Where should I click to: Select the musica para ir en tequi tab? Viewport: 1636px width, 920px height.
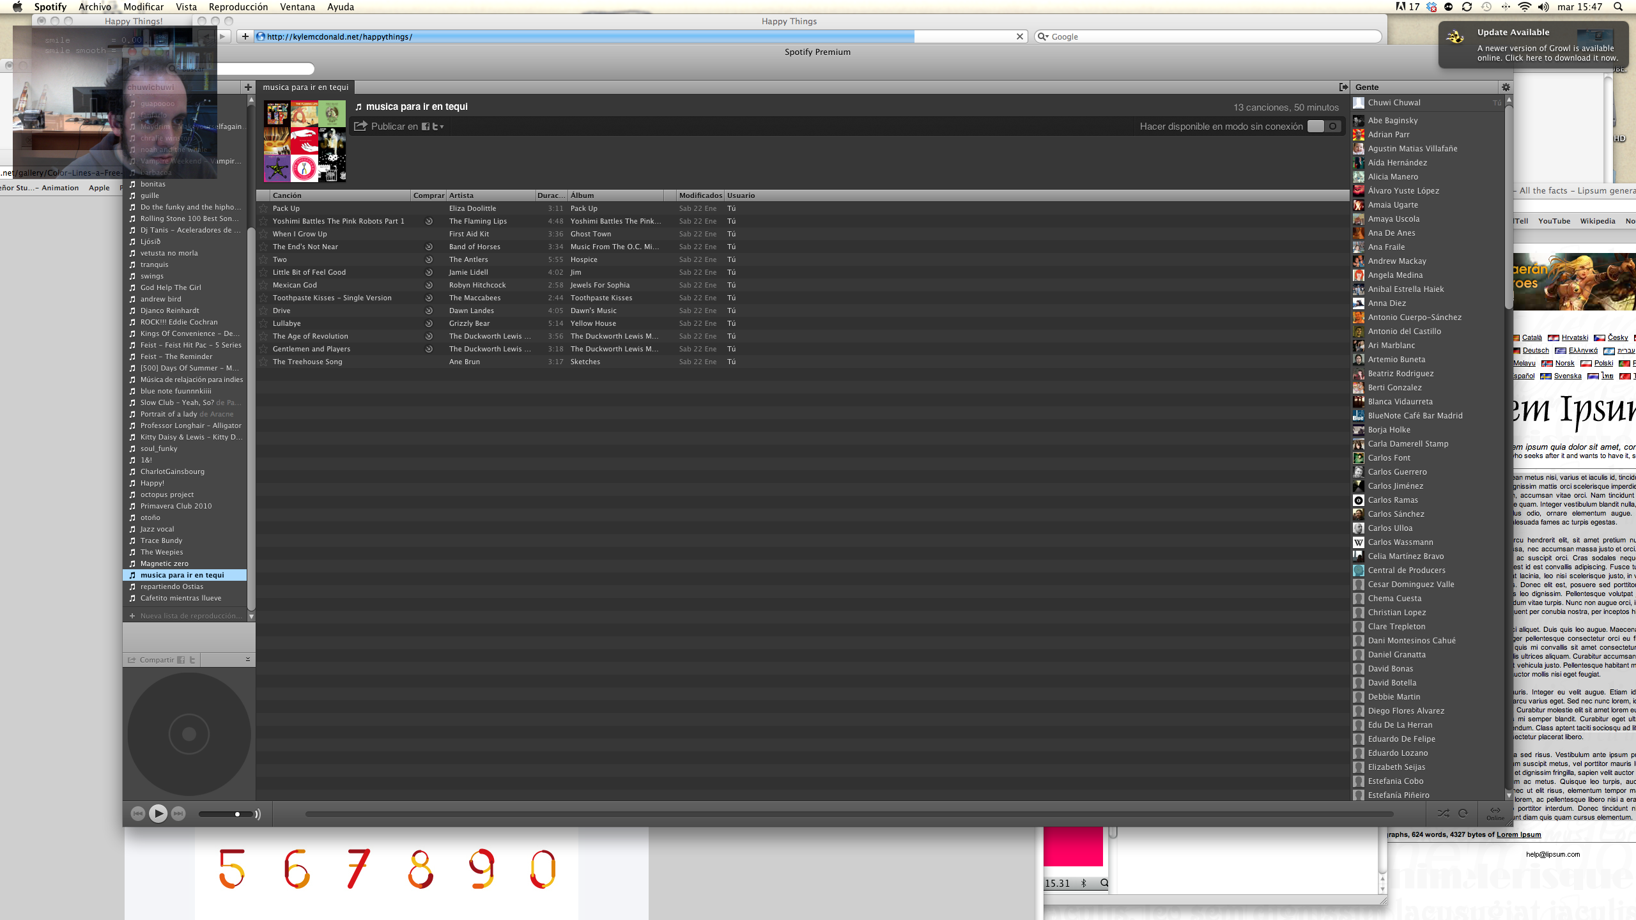click(305, 87)
